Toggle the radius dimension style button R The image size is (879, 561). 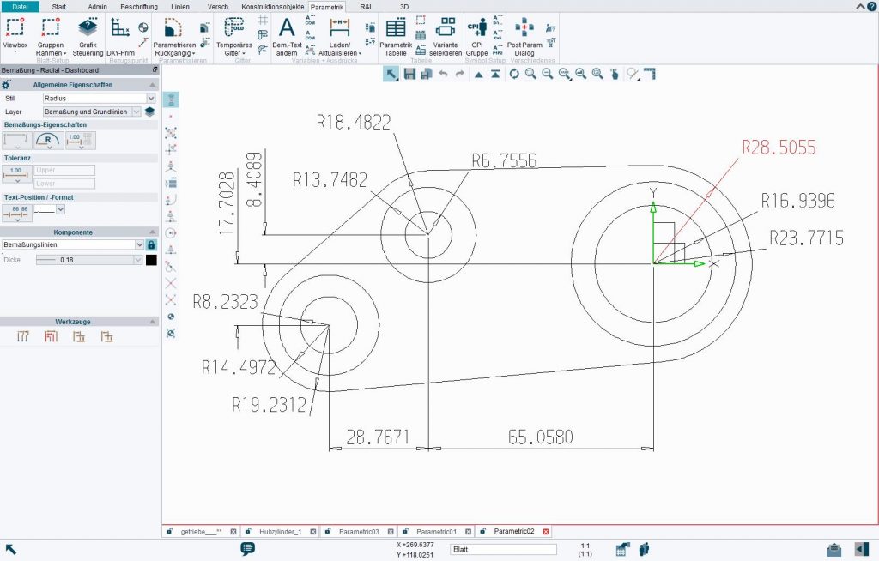click(47, 141)
